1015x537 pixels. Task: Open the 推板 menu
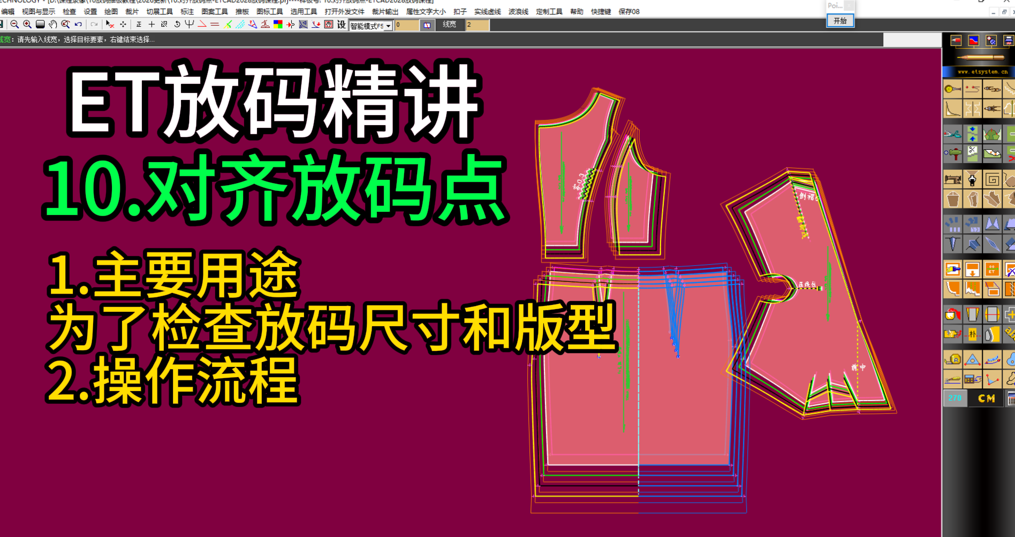[243, 11]
